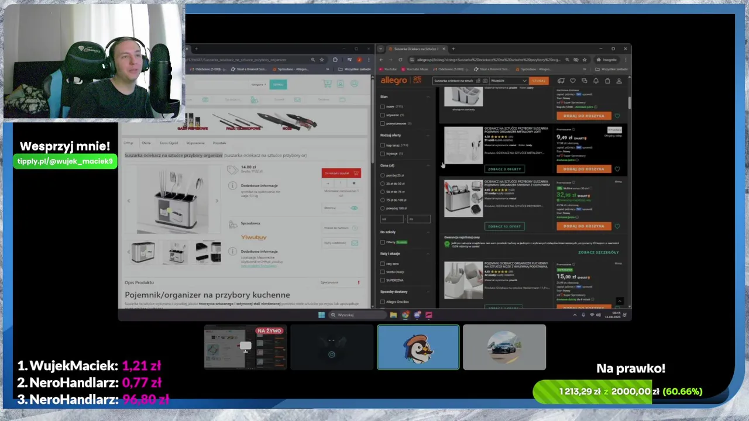
Task: Open Chrome from the taskbar
Action: coord(405,315)
